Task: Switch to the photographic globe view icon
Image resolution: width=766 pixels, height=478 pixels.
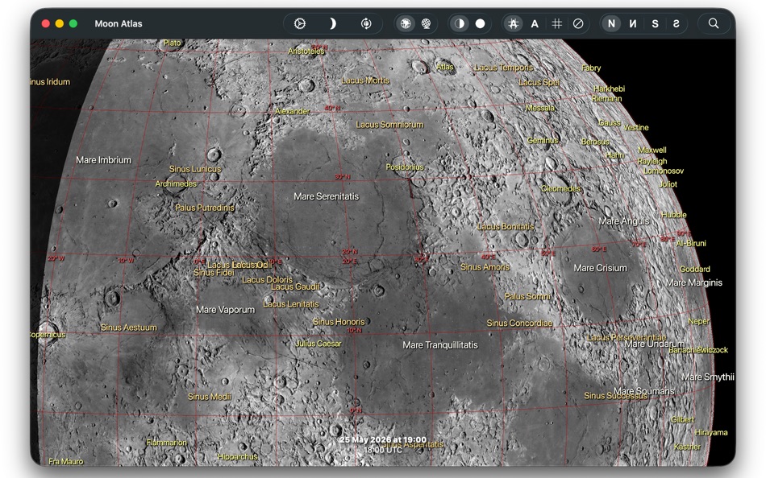Action: (405, 23)
